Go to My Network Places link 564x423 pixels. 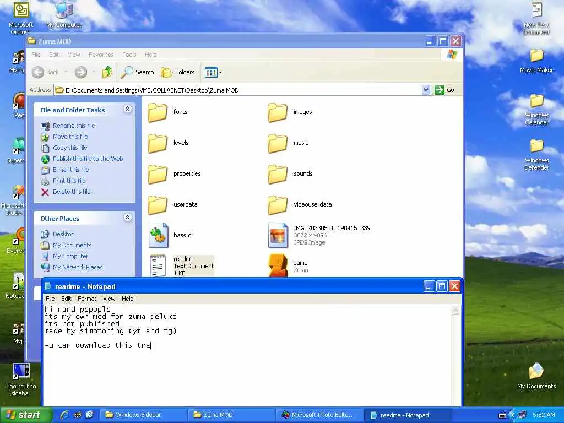[78, 267]
